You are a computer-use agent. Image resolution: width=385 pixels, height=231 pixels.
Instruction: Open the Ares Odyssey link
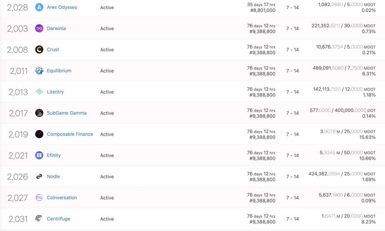click(62, 7)
